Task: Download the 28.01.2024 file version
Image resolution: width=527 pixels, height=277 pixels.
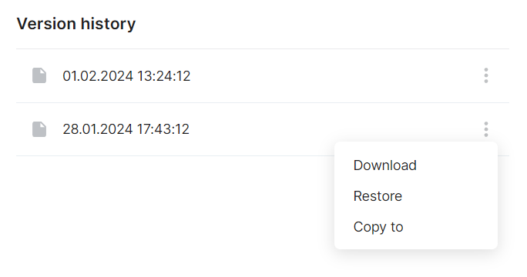Action: click(384, 165)
